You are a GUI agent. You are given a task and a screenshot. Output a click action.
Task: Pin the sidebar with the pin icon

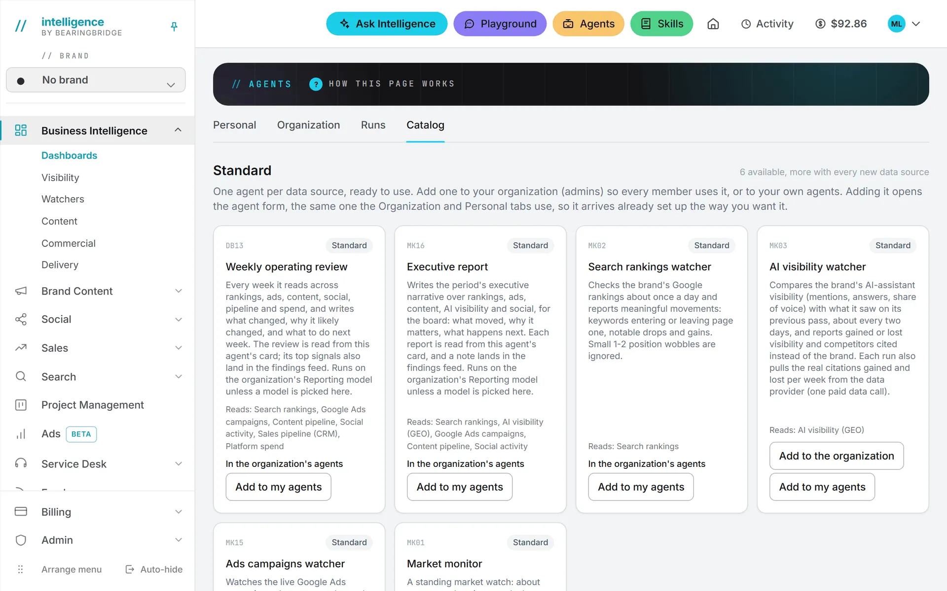(x=174, y=27)
